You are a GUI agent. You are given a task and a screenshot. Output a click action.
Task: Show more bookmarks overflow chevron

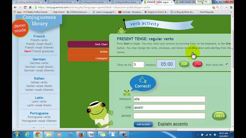point(231,12)
